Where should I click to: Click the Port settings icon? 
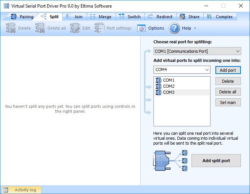pyautogui.click(x=100, y=28)
